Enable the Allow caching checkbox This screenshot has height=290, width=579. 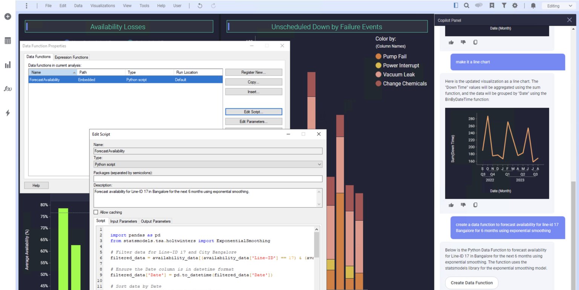point(95,212)
